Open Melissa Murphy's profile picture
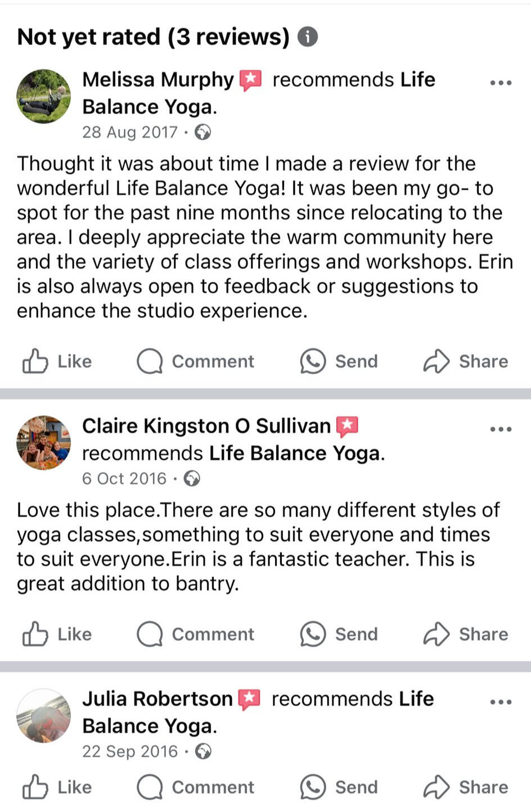The height and width of the screenshot is (810, 531). point(44,96)
